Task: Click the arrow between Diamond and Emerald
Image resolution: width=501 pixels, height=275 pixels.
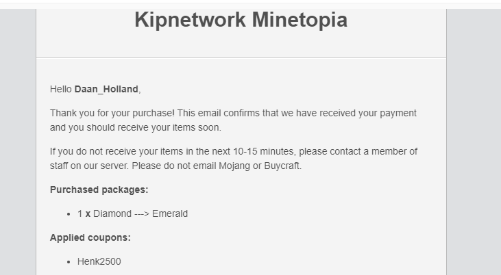Action: pyautogui.click(x=142, y=213)
